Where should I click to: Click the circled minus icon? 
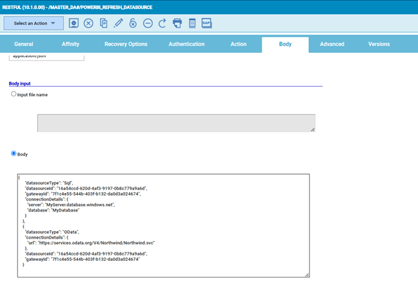(x=147, y=23)
